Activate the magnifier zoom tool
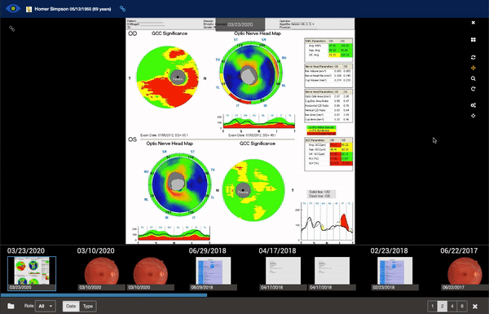 (x=473, y=78)
